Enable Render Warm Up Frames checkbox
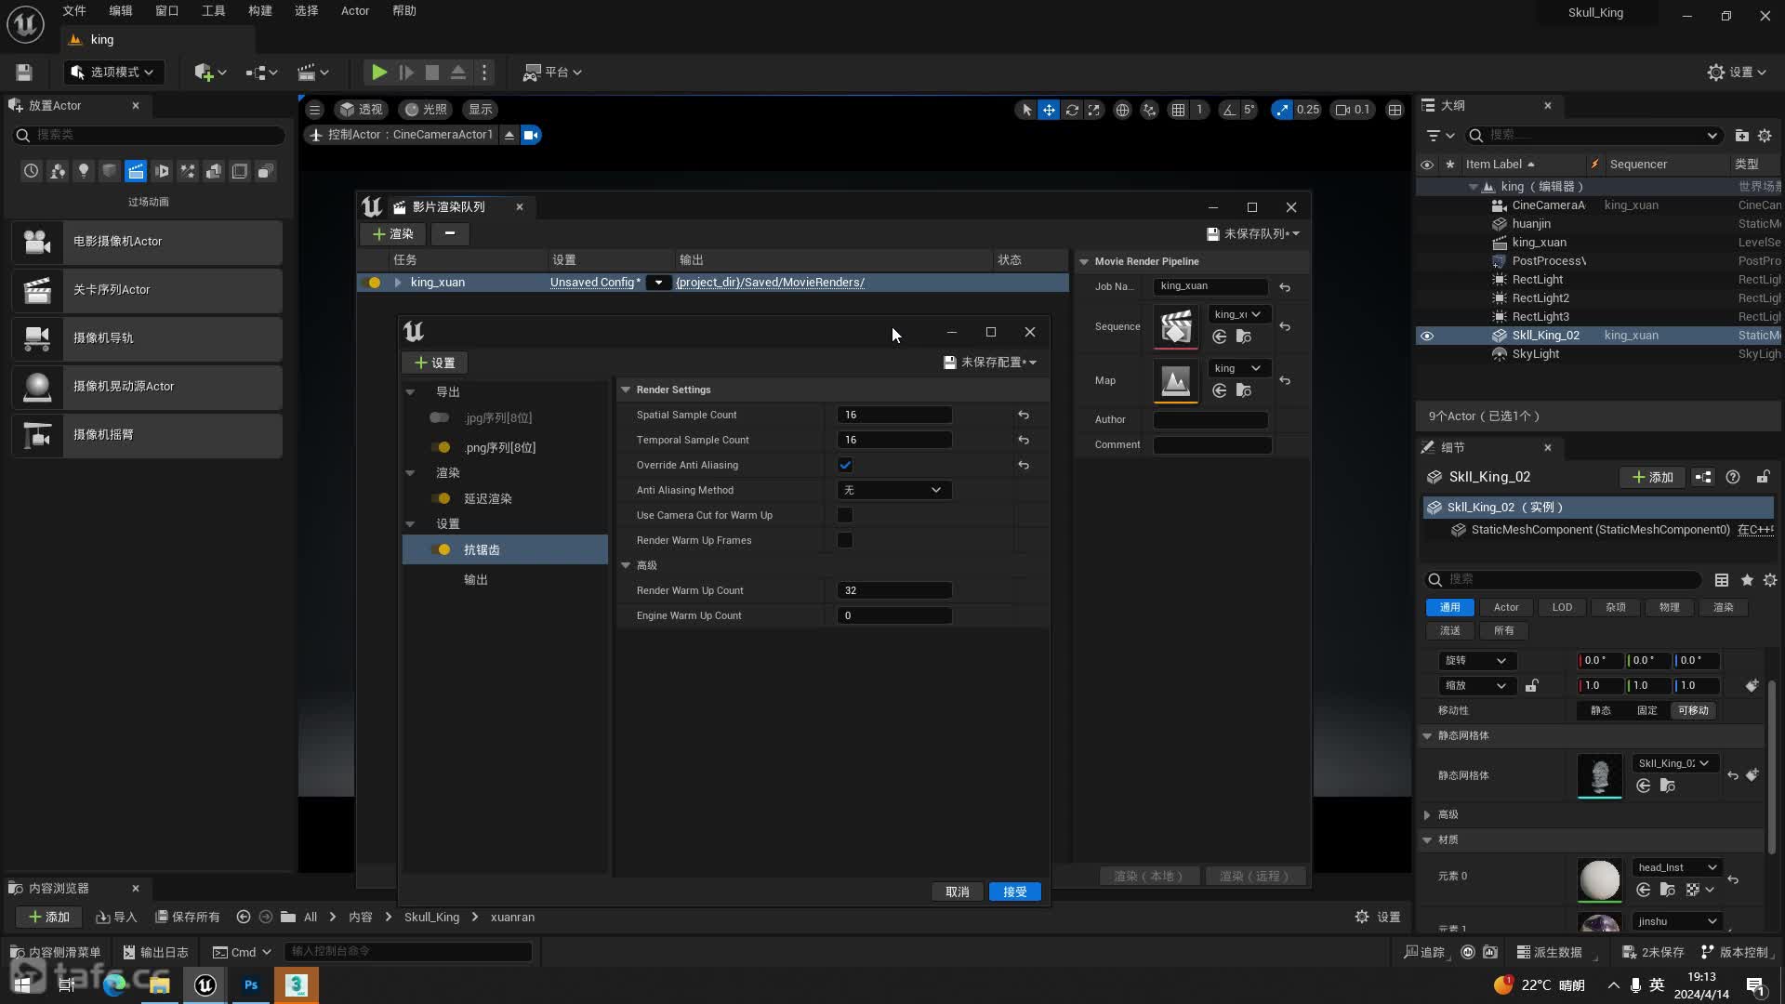The width and height of the screenshot is (1785, 1004). coord(845,540)
